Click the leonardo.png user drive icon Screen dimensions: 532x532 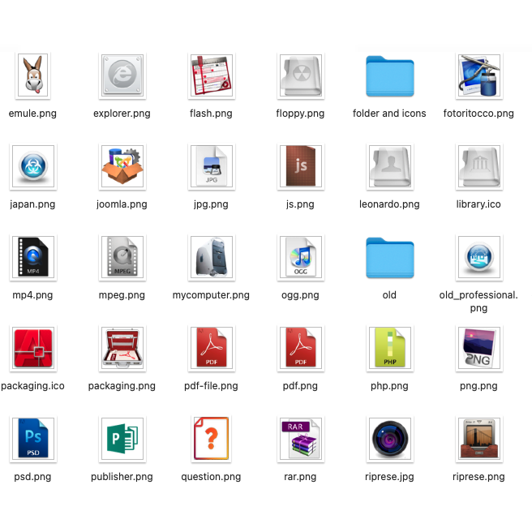pyautogui.click(x=390, y=166)
